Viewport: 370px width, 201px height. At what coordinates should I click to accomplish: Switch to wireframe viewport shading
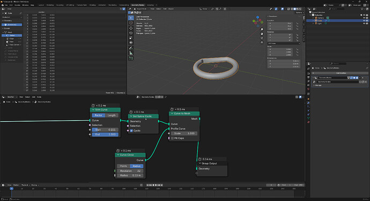click(x=292, y=9)
